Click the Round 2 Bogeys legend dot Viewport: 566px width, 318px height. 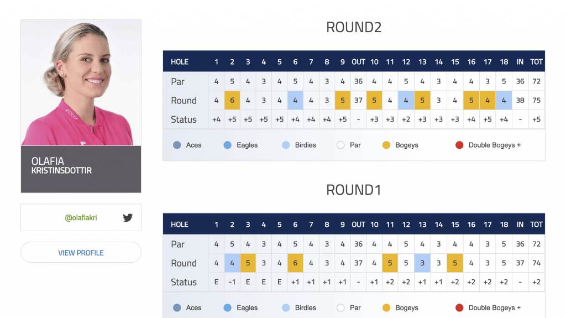387,145
